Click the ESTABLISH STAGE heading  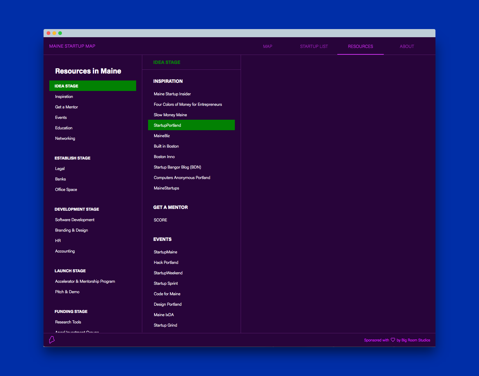tap(73, 158)
